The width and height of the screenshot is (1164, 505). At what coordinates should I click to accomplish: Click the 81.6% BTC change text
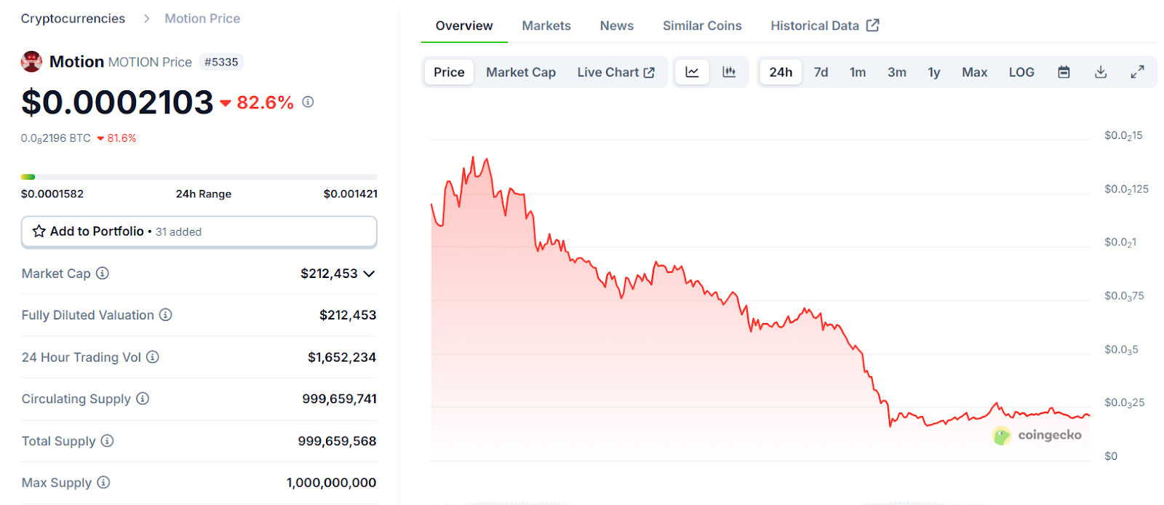tap(121, 138)
